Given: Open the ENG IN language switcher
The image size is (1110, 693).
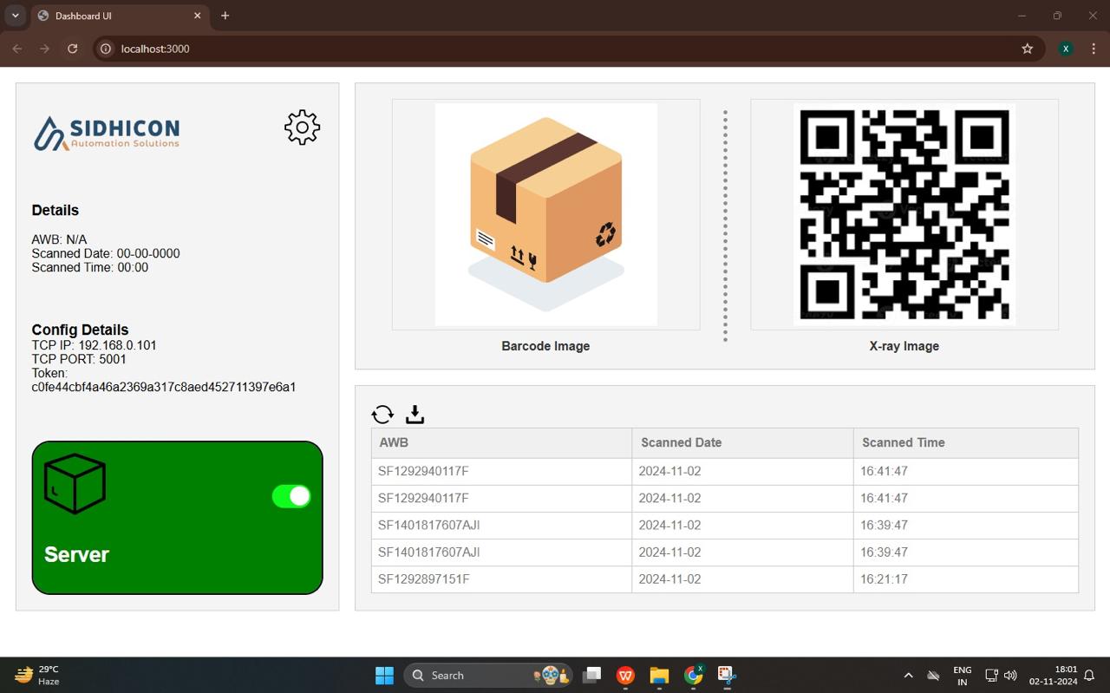Looking at the screenshot, I should coord(962,676).
